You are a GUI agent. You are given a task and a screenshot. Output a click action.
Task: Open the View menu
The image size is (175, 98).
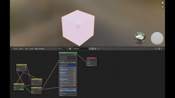16,49
